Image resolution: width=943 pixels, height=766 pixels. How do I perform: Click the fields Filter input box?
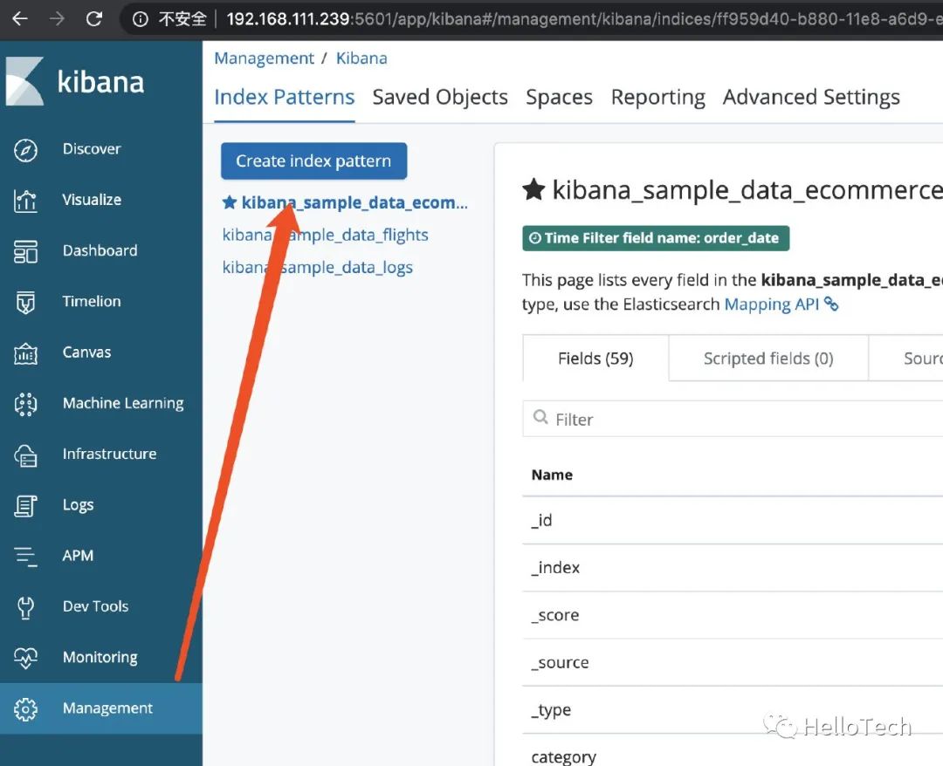coord(742,420)
